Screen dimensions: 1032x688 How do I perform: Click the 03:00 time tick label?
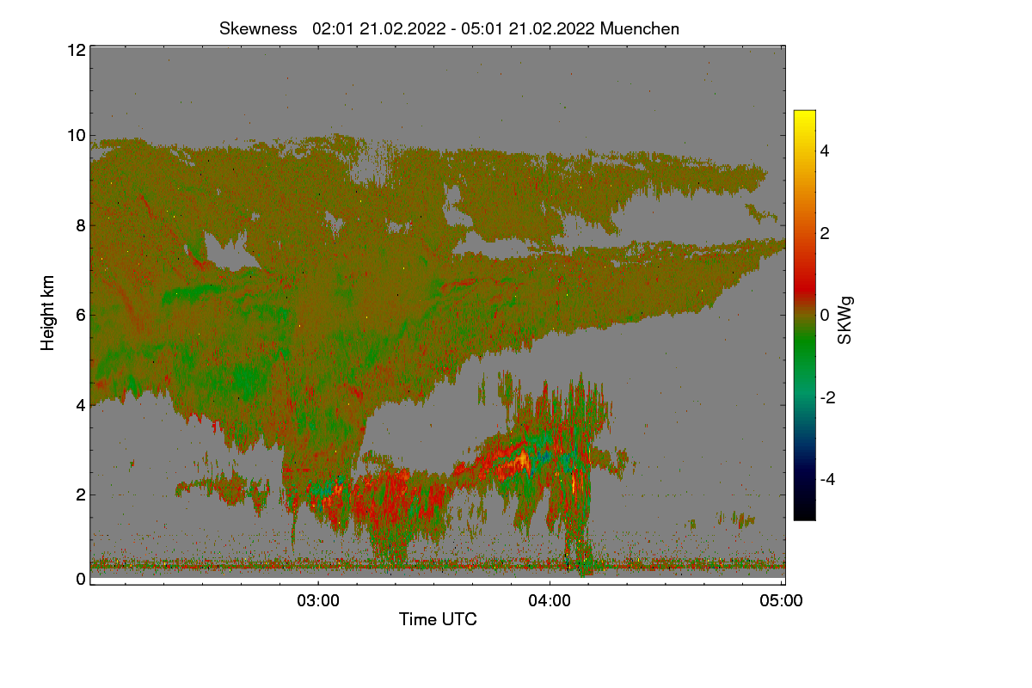318,601
